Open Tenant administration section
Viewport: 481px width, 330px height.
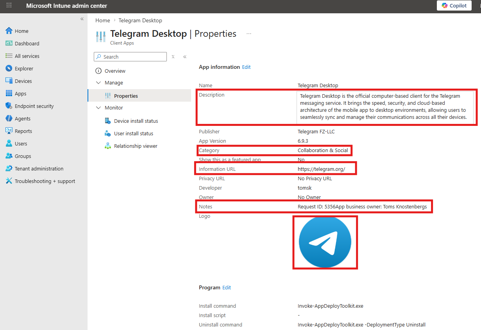(x=39, y=169)
